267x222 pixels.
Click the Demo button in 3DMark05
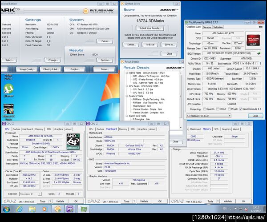pos(105,69)
